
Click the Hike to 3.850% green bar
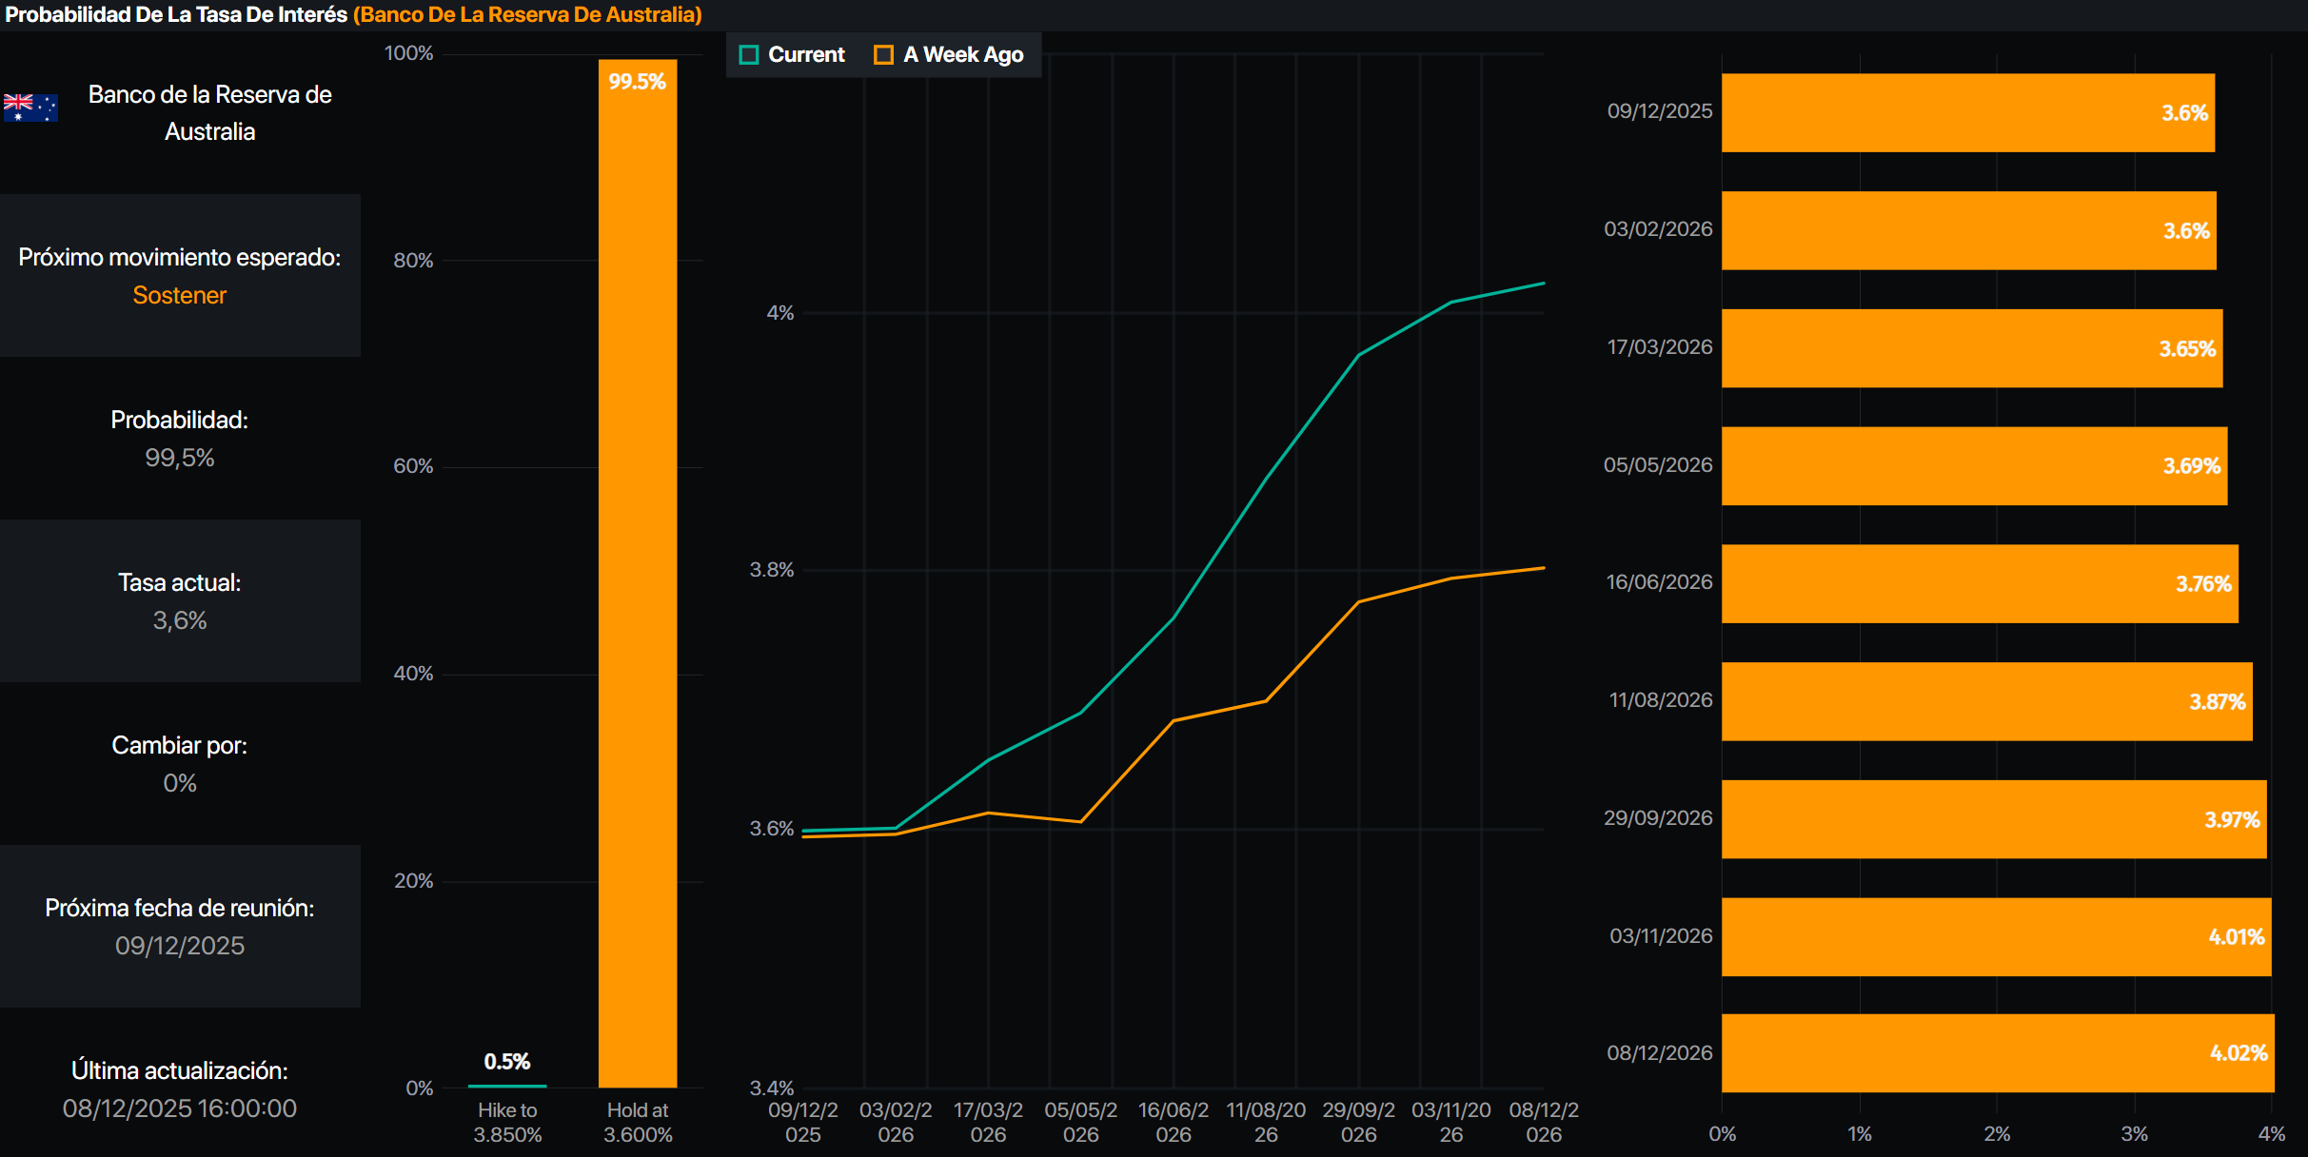(507, 1085)
